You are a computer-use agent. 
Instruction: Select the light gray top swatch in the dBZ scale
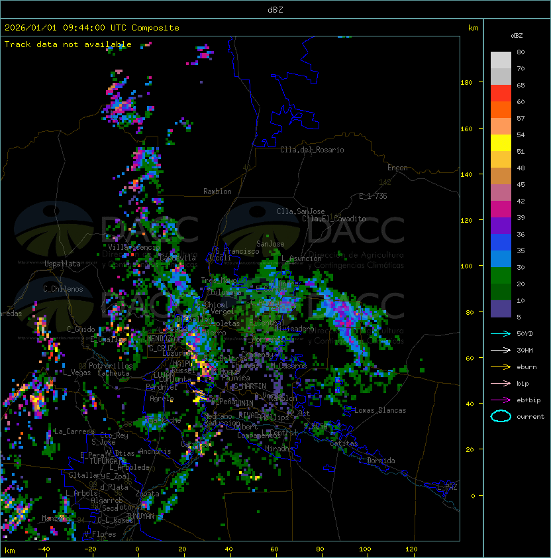click(501, 60)
